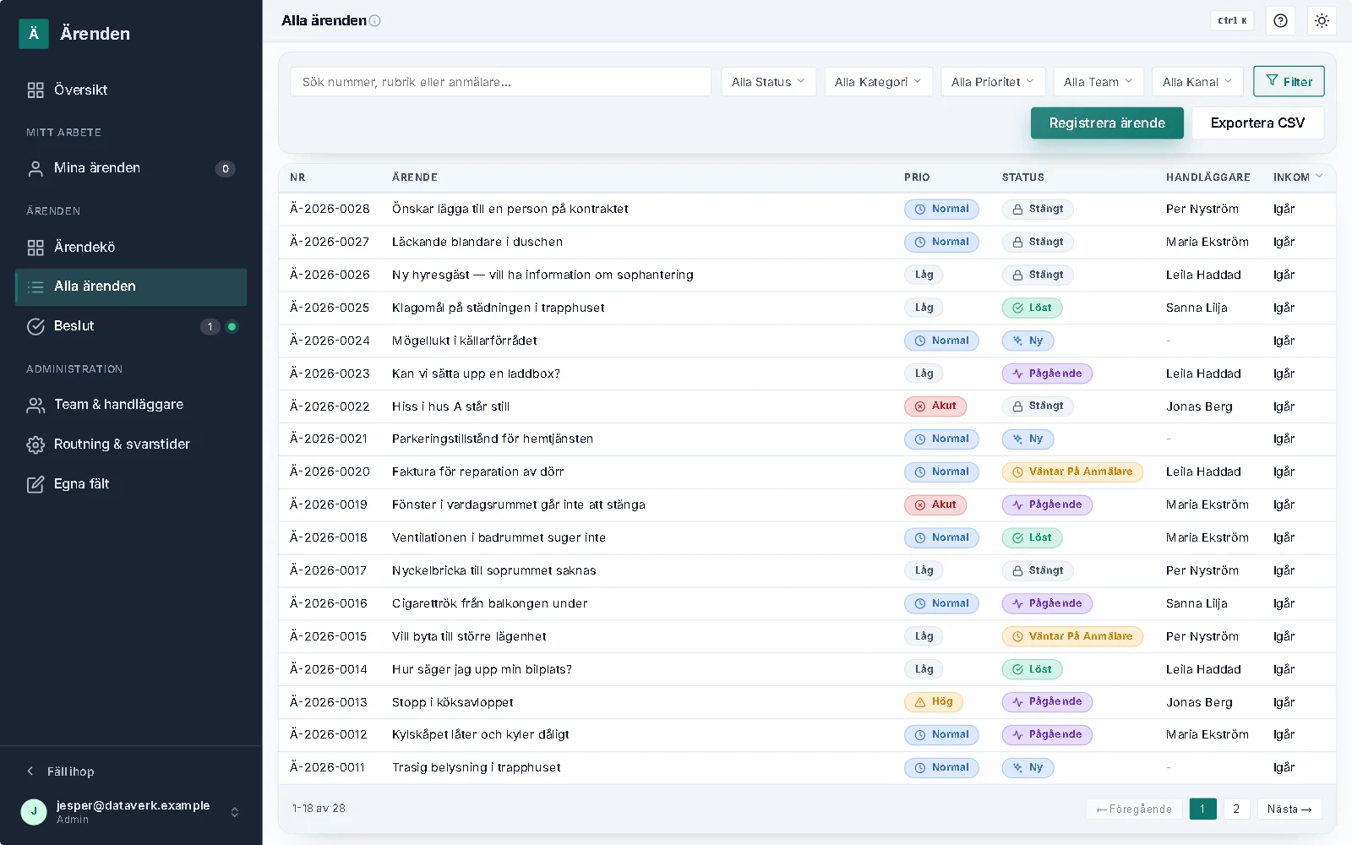Open Mina ärenden in sidebar

pyautogui.click(x=131, y=169)
